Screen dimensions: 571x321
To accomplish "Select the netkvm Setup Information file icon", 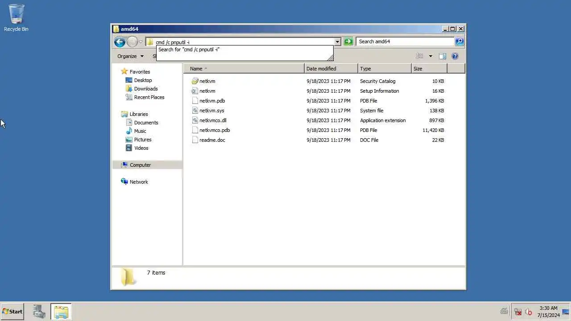I will 195,91.
